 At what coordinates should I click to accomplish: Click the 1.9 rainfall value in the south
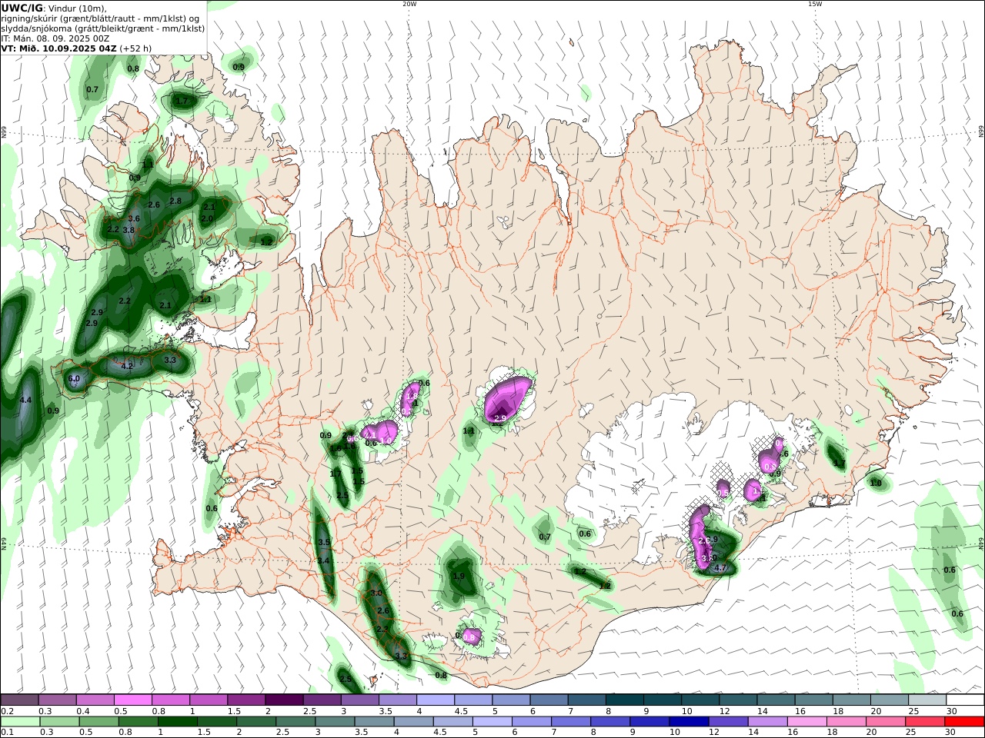[459, 576]
